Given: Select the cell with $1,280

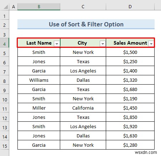Looking at the screenshot, I should [130, 145].
